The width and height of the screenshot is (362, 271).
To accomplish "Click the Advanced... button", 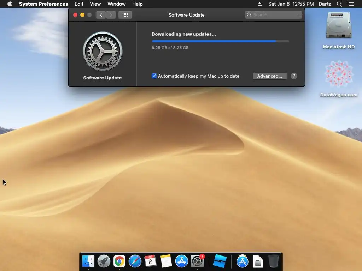I will 270,76.
